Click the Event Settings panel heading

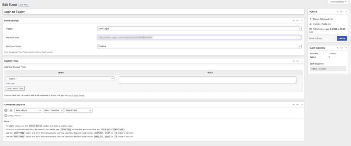(11, 20)
